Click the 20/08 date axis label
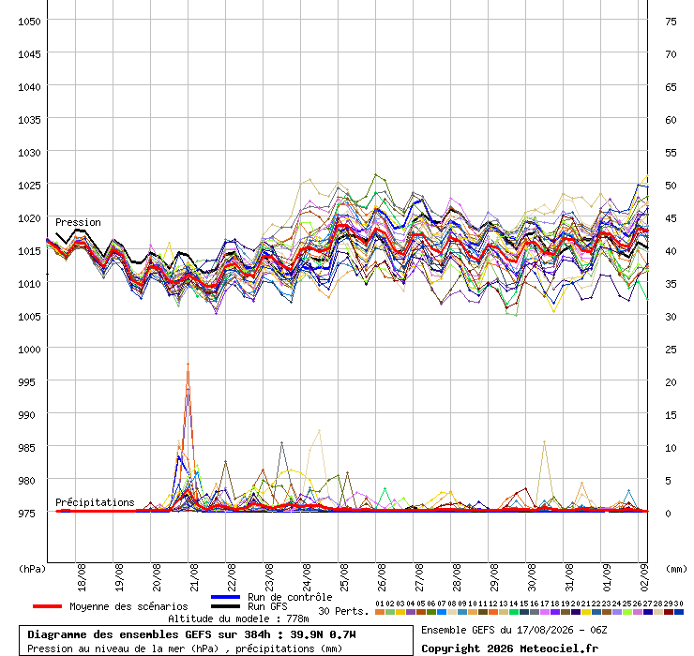 [158, 577]
